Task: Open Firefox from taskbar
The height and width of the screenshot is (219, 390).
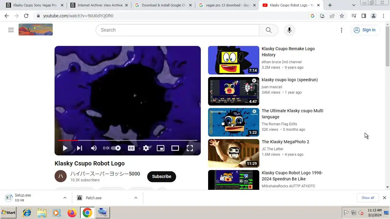Action: point(72,213)
